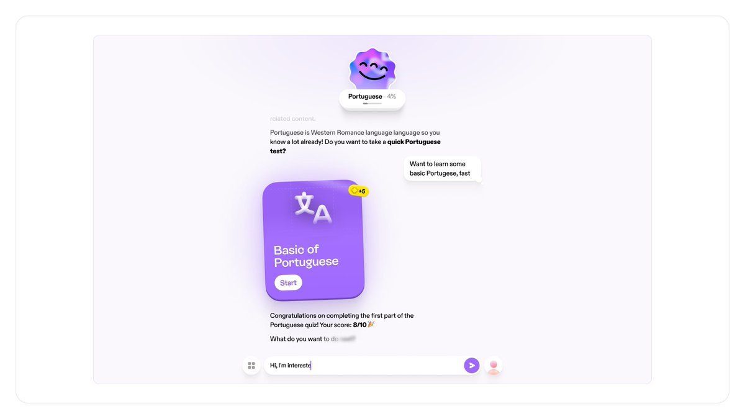The image size is (745, 419).
Task: Open the user profile avatar
Action: [494, 366]
